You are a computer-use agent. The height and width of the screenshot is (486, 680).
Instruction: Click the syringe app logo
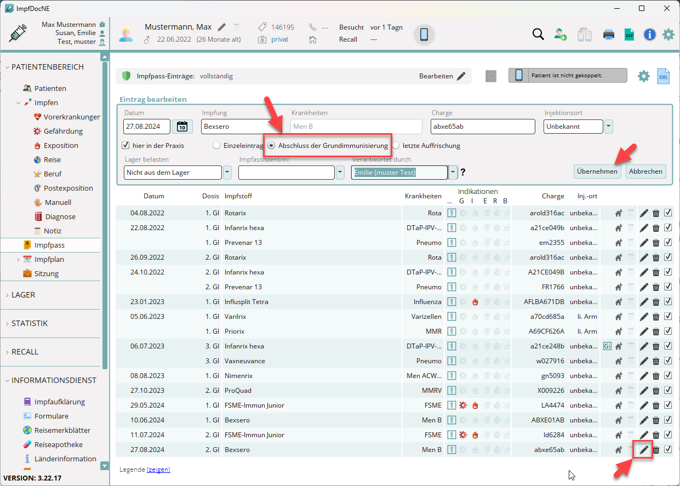[18, 33]
